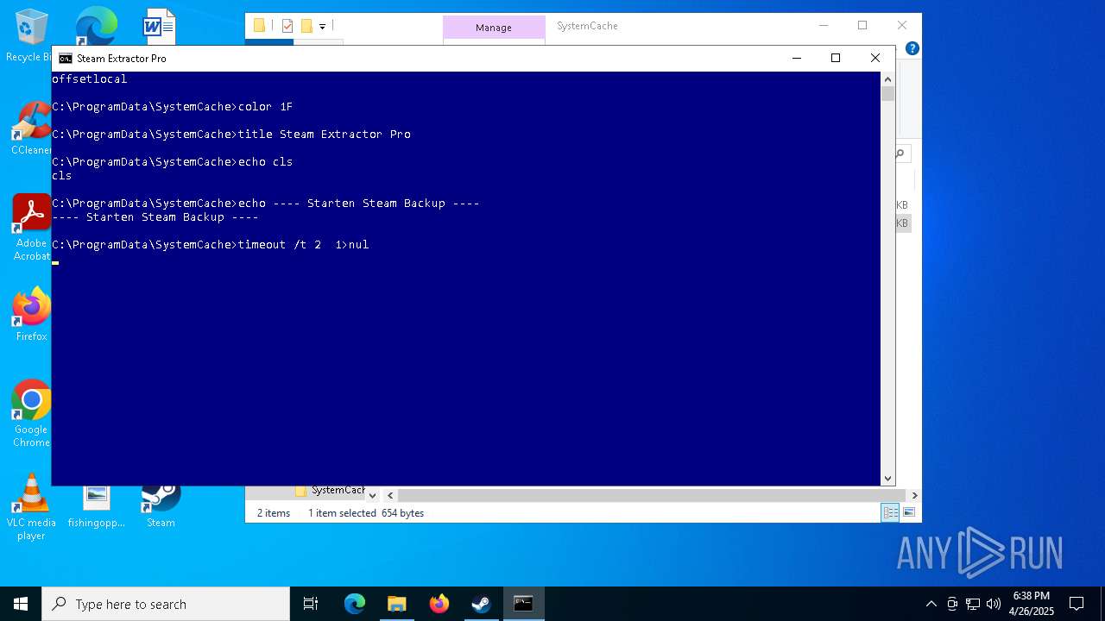Minimize the Steam Extractor Pro console

tap(796, 58)
